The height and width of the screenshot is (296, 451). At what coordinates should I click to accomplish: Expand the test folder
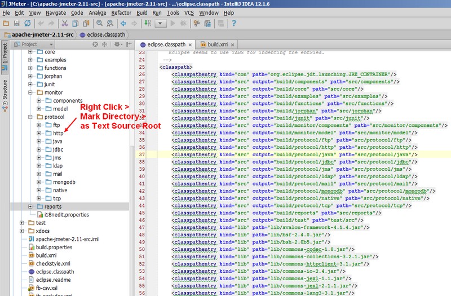[22, 223]
